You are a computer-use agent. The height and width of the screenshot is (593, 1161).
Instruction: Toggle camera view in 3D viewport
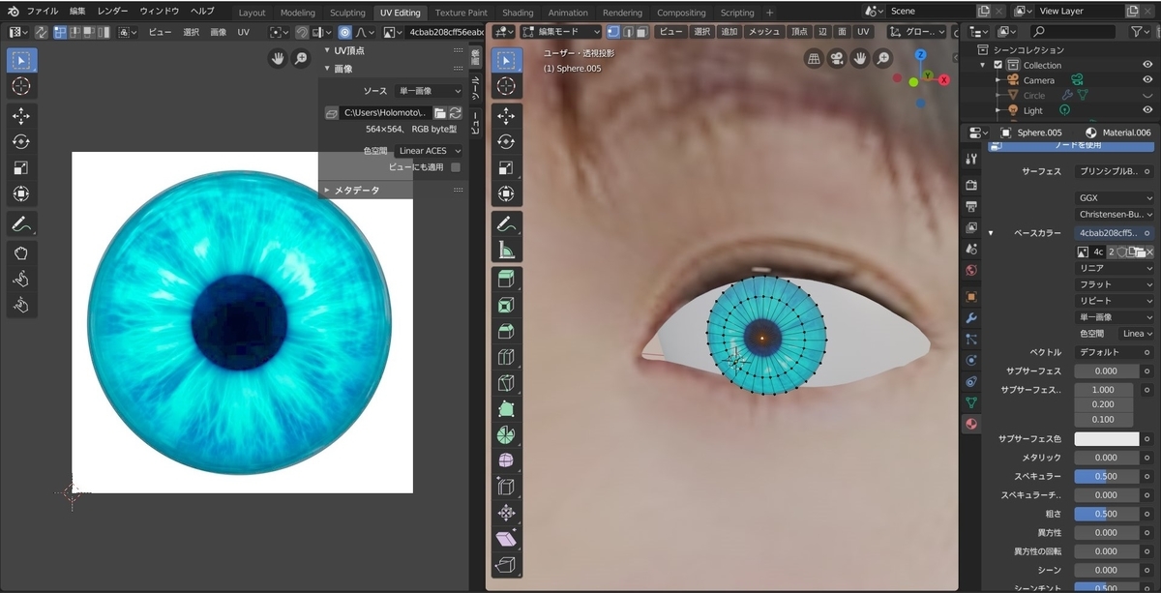(x=837, y=58)
